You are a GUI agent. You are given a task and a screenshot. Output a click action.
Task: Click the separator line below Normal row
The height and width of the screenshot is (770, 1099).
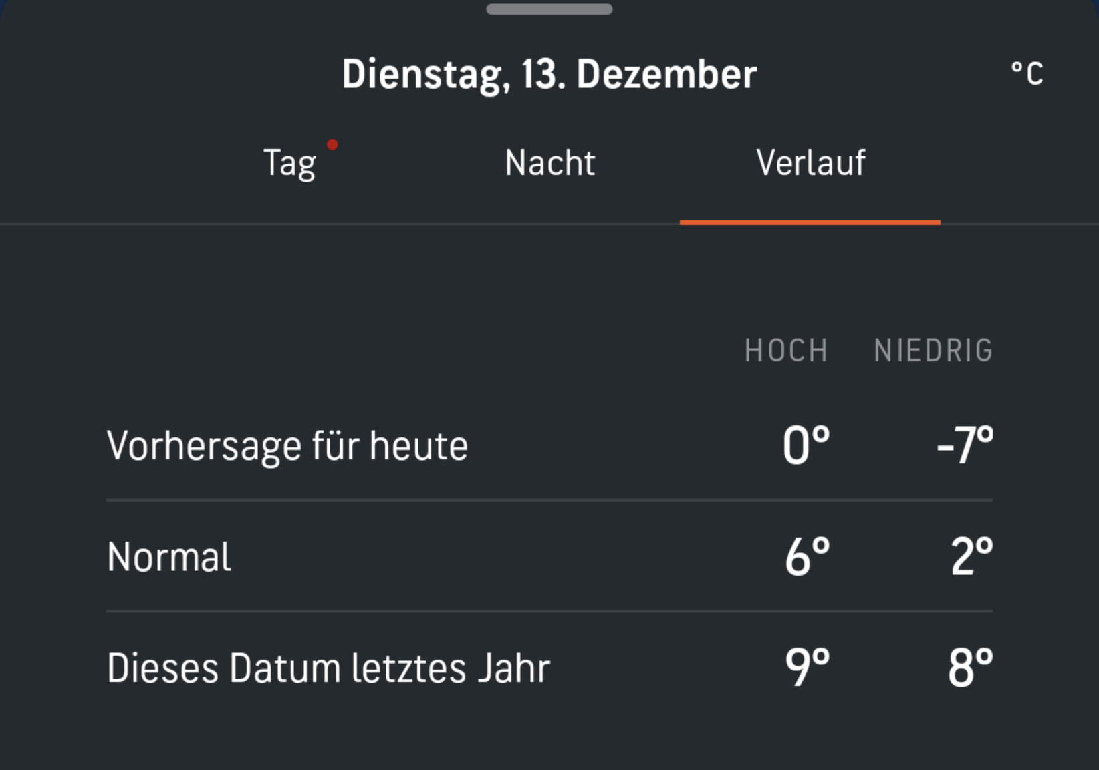point(549,611)
